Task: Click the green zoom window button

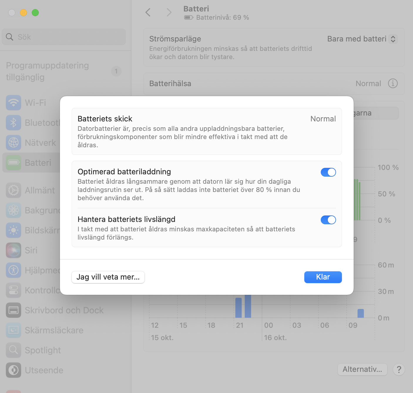Action: tap(35, 13)
